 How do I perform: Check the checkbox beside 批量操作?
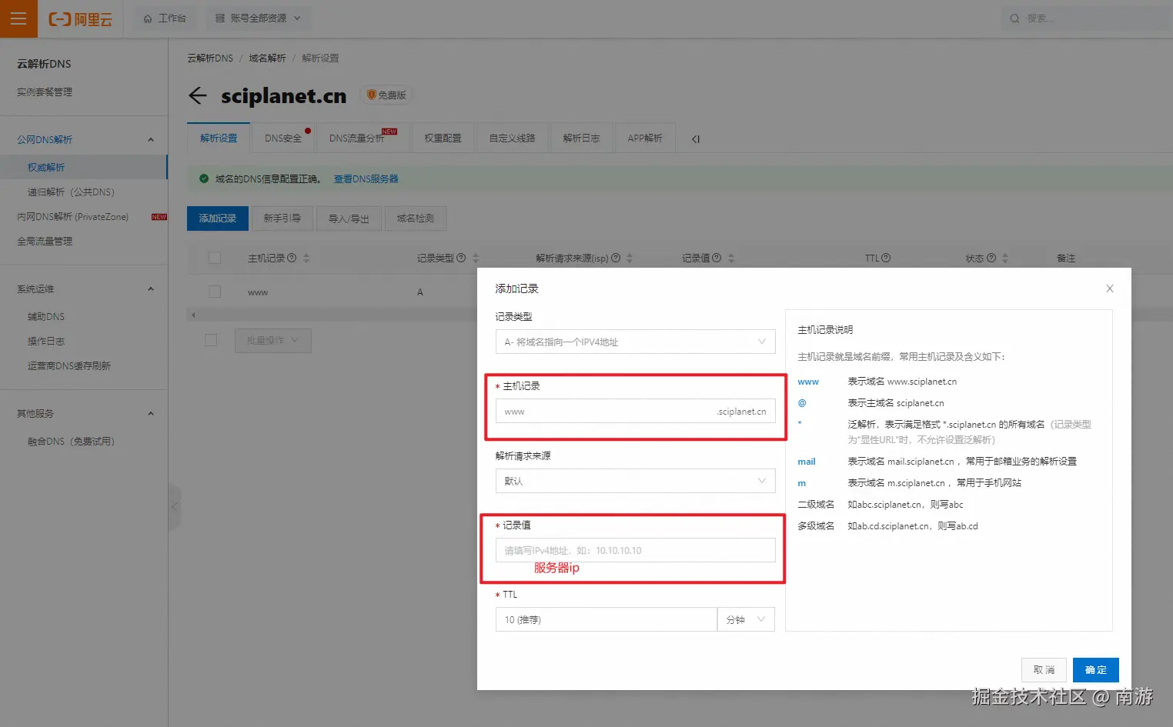tap(211, 340)
